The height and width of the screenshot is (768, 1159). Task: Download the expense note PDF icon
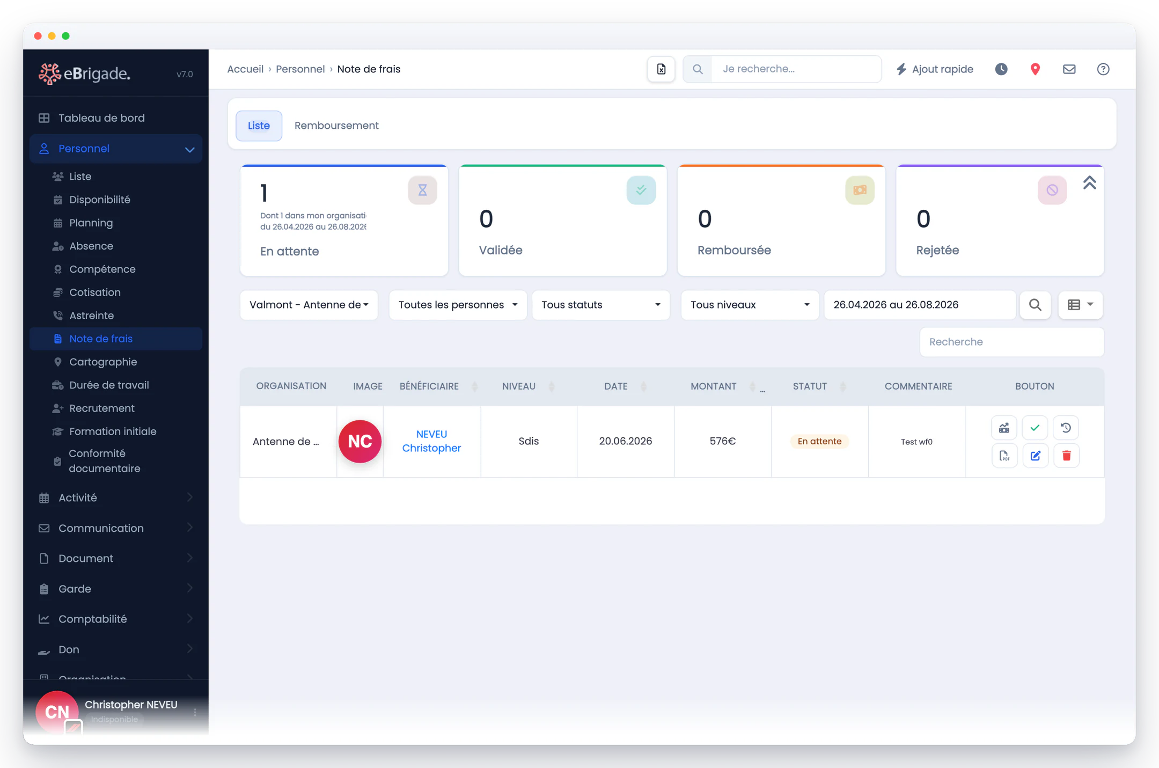[x=1004, y=456]
